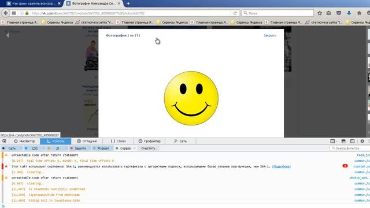Click the Закрыть link in photo viewer
This screenshot has height=208, width=370.
point(270,35)
